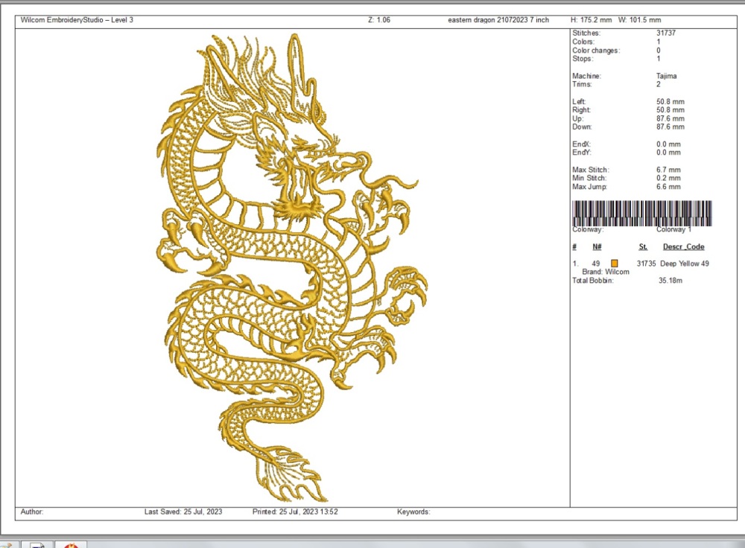This screenshot has height=548, width=745.
Task: Click the Total Bobbin value 35.18m
Action: point(670,281)
